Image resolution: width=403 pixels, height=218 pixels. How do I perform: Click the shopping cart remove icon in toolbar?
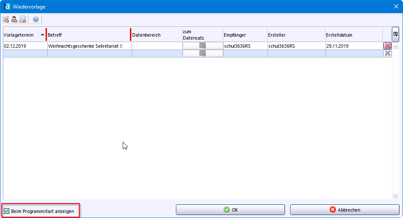coord(6,19)
